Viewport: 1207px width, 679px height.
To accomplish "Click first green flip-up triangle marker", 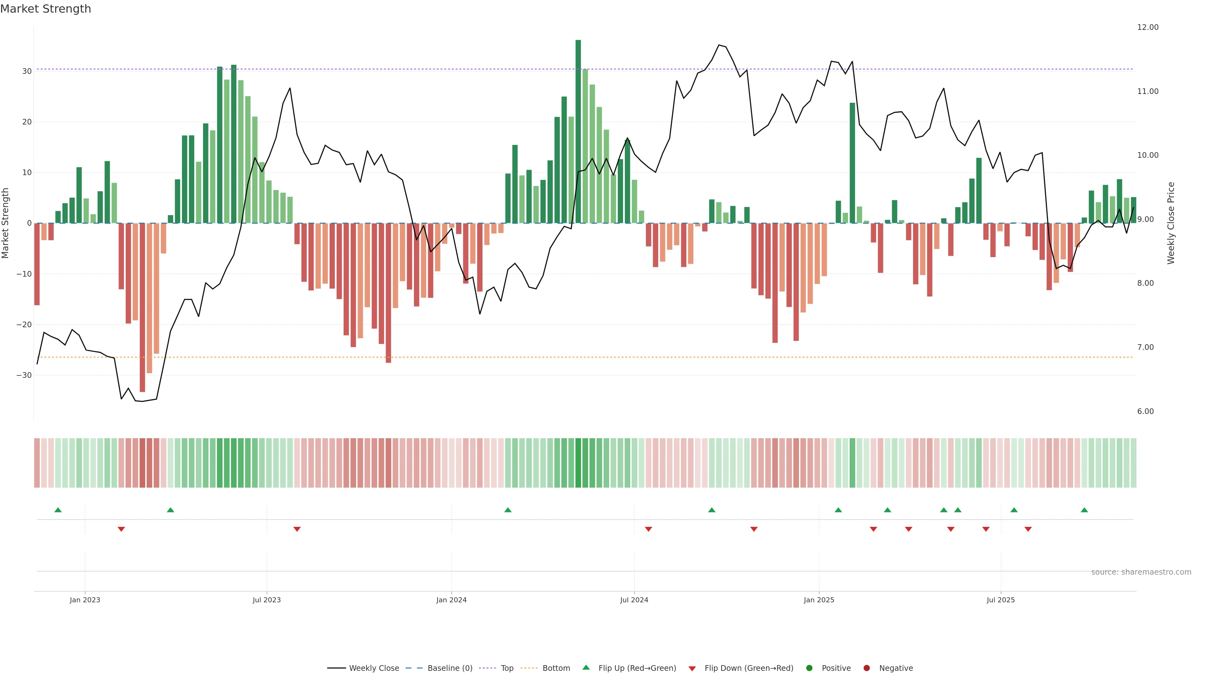I will pyautogui.click(x=58, y=510).
